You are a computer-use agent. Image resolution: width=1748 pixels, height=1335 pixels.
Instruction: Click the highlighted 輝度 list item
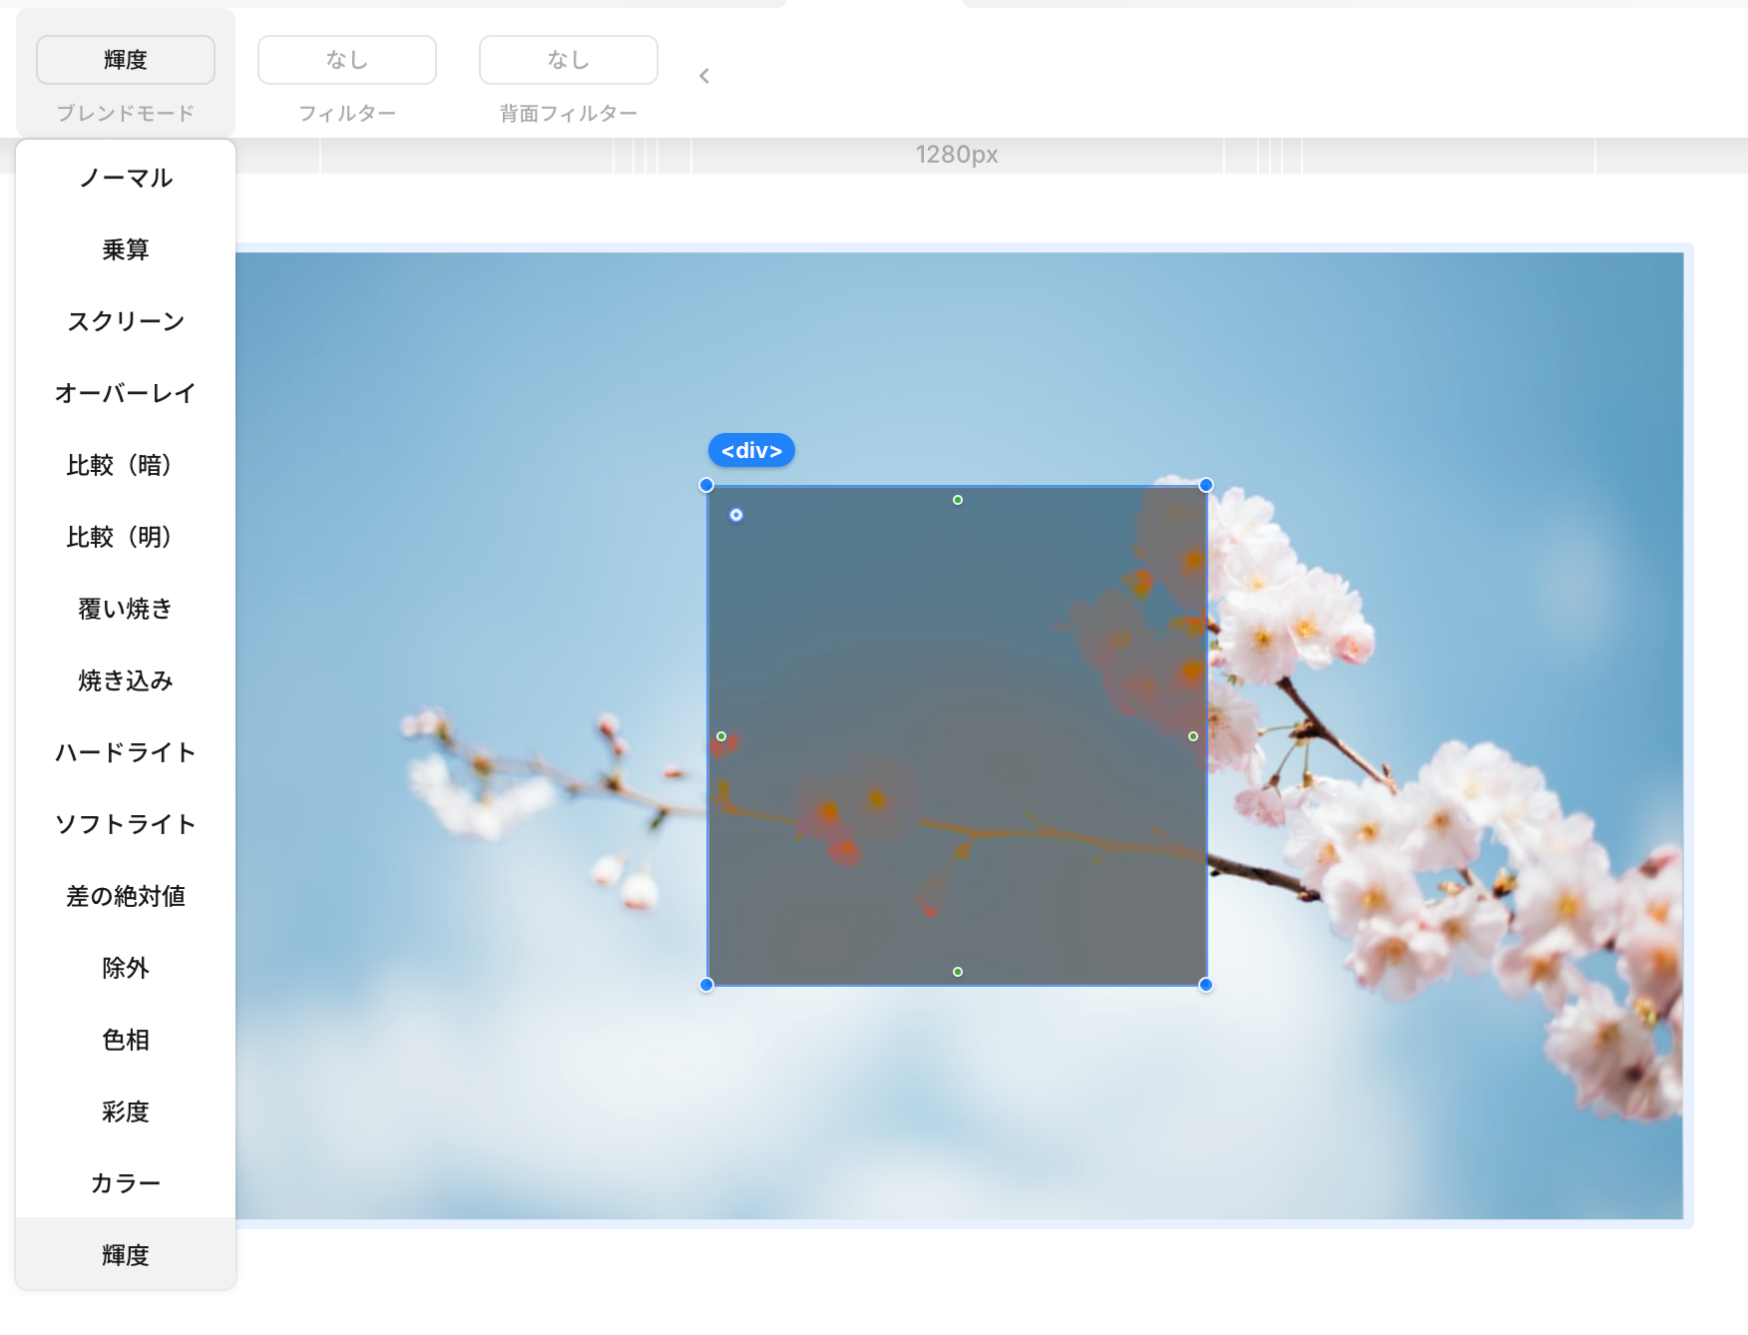tap(126, 1254)
